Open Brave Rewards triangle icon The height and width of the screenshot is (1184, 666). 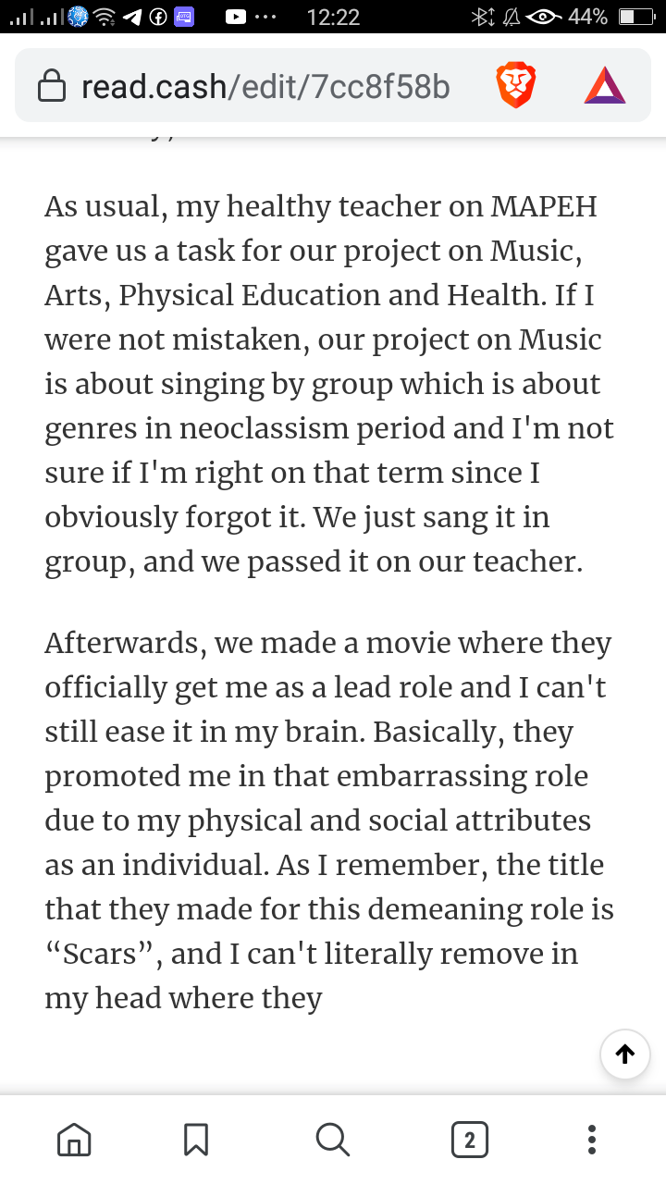point(605,86)
